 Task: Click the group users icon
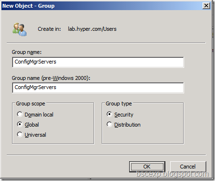[x=20, y=29]
